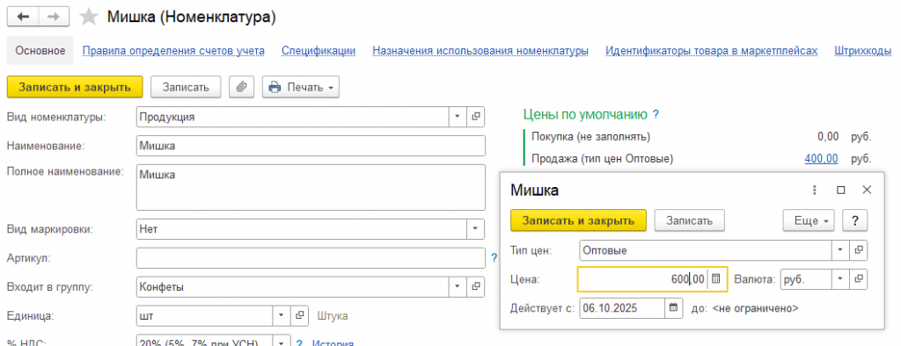Open Вид номенклатуры item via open-form icon
This screenshot has height=346, width=901.
476,117
